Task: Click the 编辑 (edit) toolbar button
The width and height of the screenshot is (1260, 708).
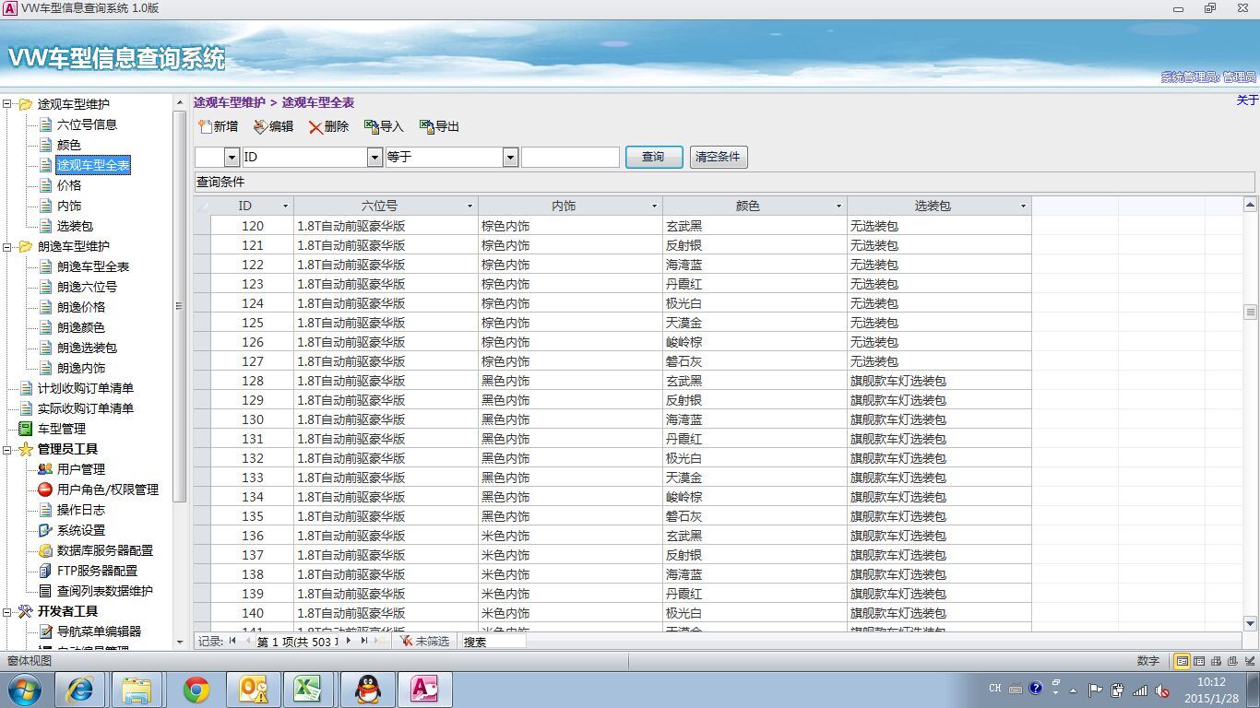Action: [x=273, y=127]
